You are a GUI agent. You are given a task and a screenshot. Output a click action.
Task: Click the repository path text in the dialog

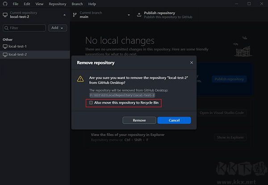(x=122, y=95)
